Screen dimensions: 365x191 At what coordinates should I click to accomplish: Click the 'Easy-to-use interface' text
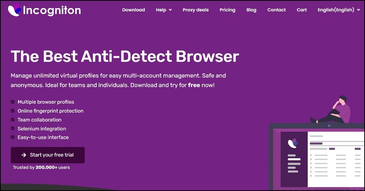coord(43,137)
